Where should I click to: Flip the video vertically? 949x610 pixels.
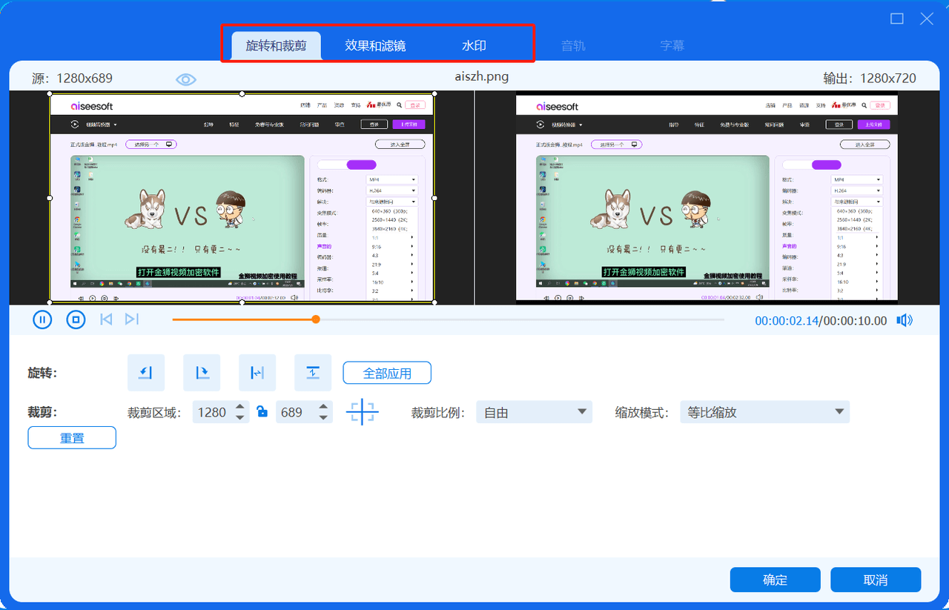coord(313,373)
